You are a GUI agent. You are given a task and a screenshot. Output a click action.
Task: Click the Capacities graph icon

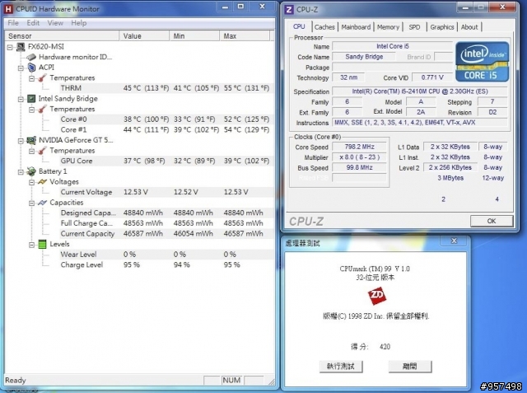click(x=42, y=203)
